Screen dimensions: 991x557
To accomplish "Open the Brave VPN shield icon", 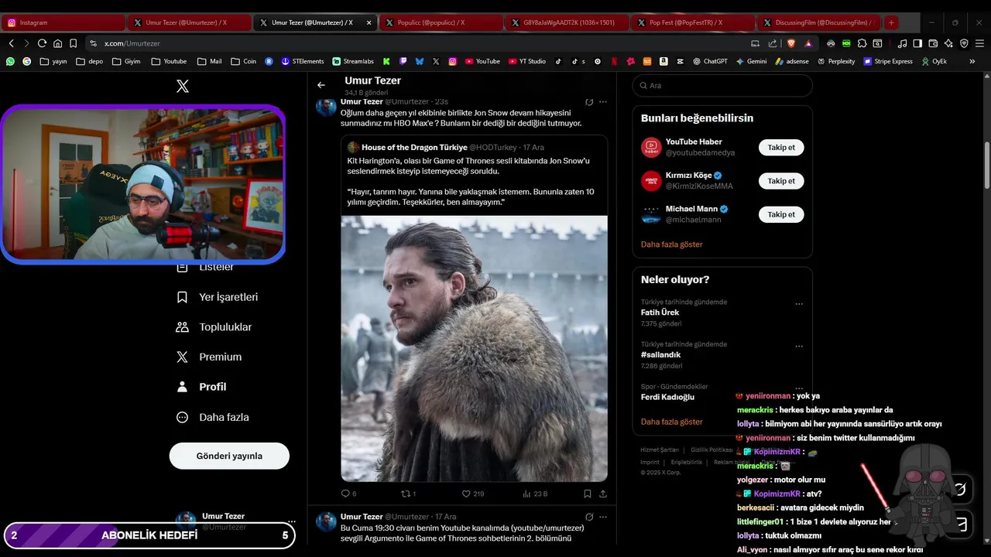I will [964, 43].
